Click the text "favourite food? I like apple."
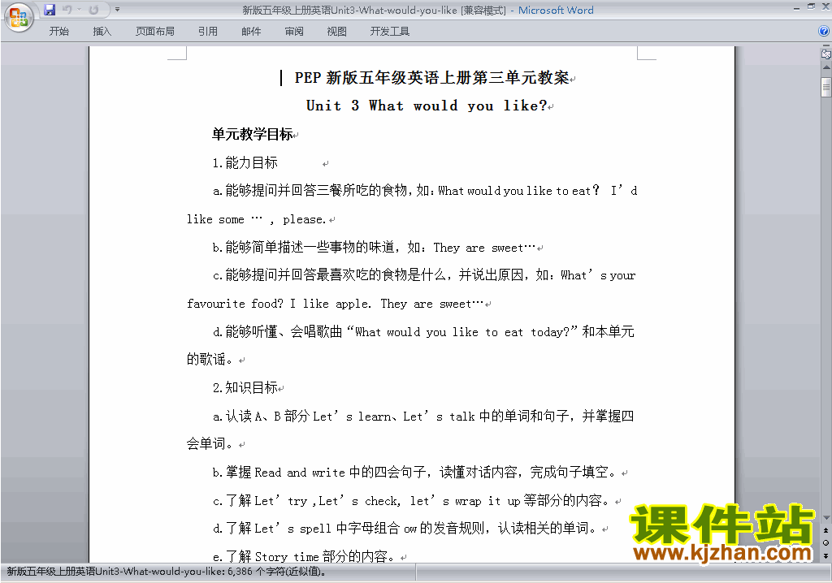This screenshot has height=583, width=832. 279,304
